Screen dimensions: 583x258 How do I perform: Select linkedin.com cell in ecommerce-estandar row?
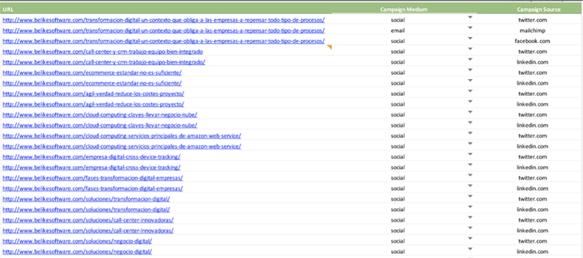532,83
